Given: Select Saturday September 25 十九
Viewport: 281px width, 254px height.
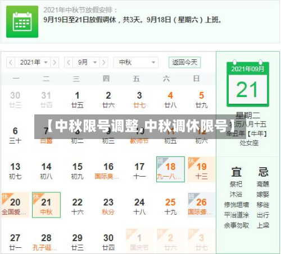Looking at the screenshot, I should pos(170,206).
